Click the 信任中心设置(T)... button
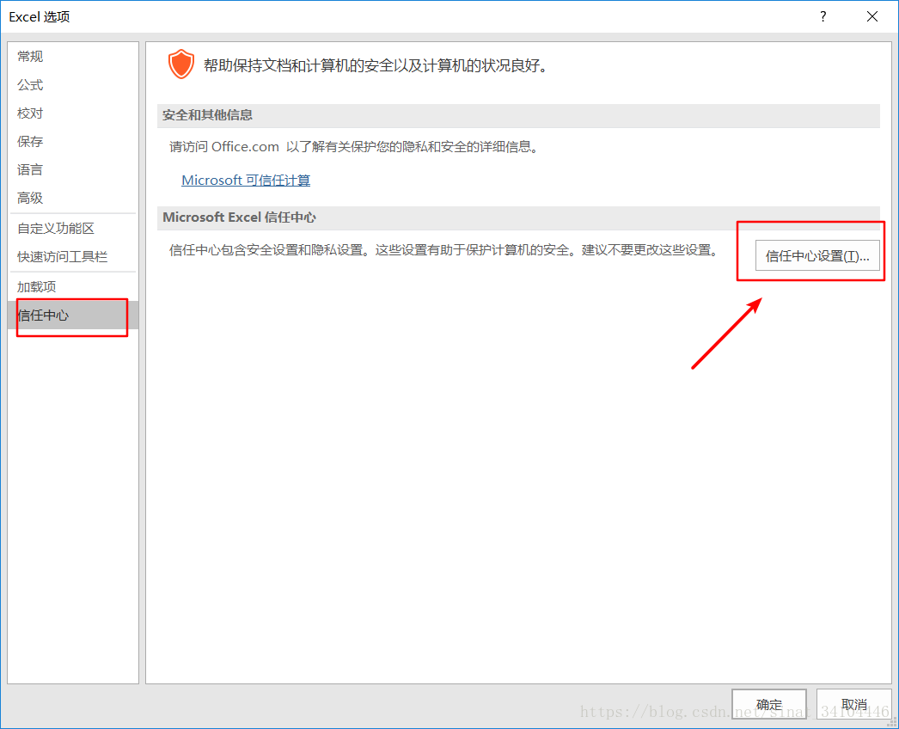The image size is (899, 729). (817, 256)
